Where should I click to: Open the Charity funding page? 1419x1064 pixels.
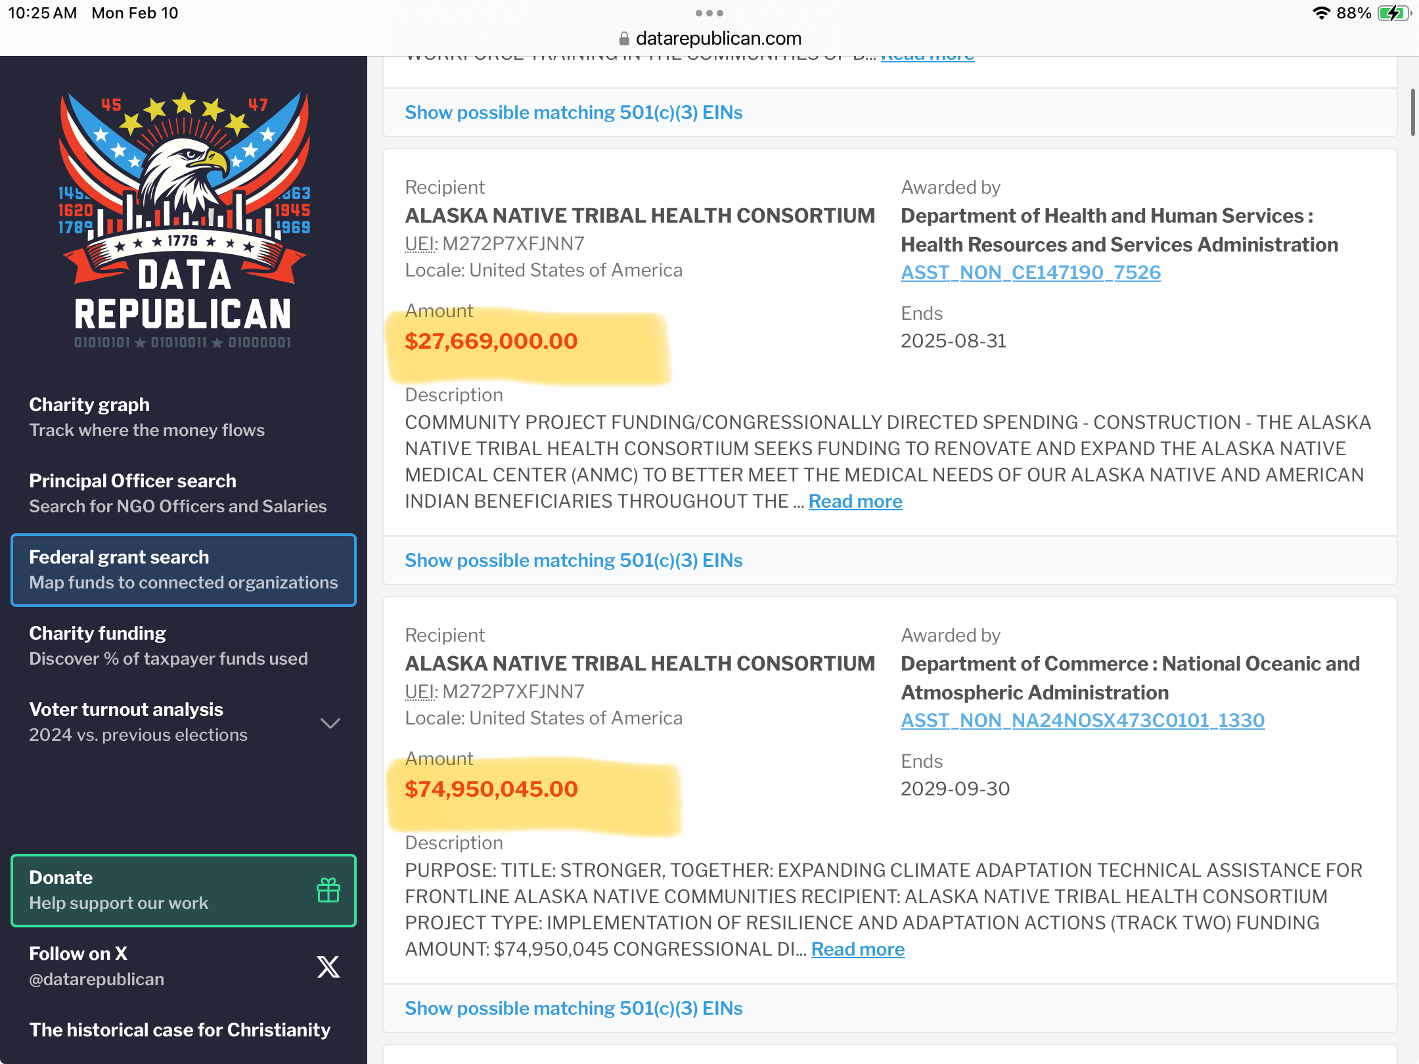(x=183, y=646)
